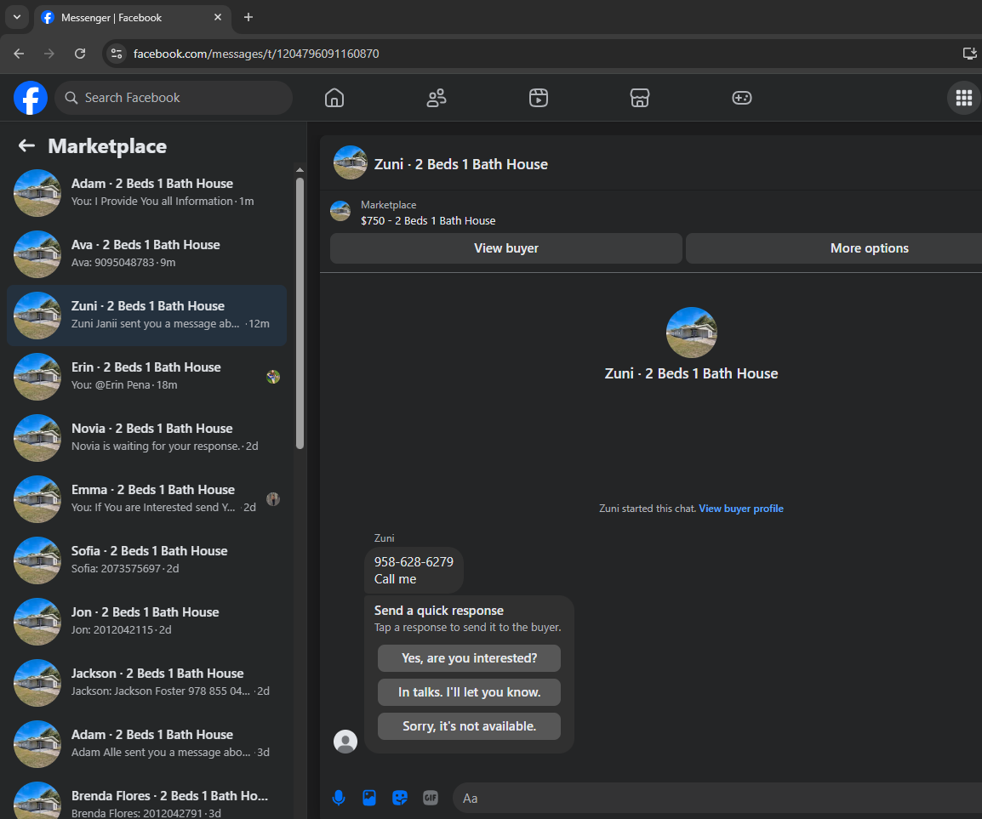Image resolution: width=982 pixels, height=819 pixels.
Task: Open the View buyer profile link
Action: [741, 509]
